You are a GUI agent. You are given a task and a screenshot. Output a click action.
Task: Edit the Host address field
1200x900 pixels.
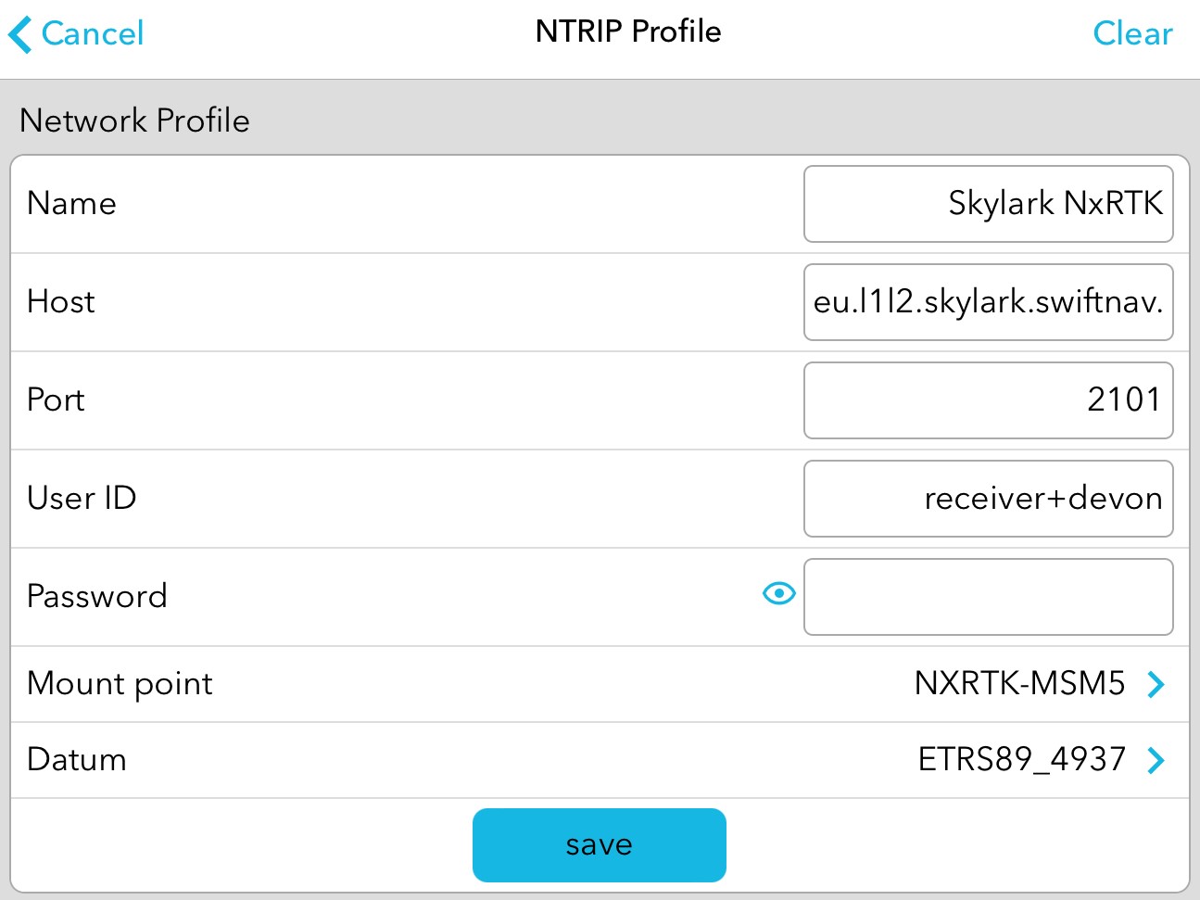click(989, 302)
